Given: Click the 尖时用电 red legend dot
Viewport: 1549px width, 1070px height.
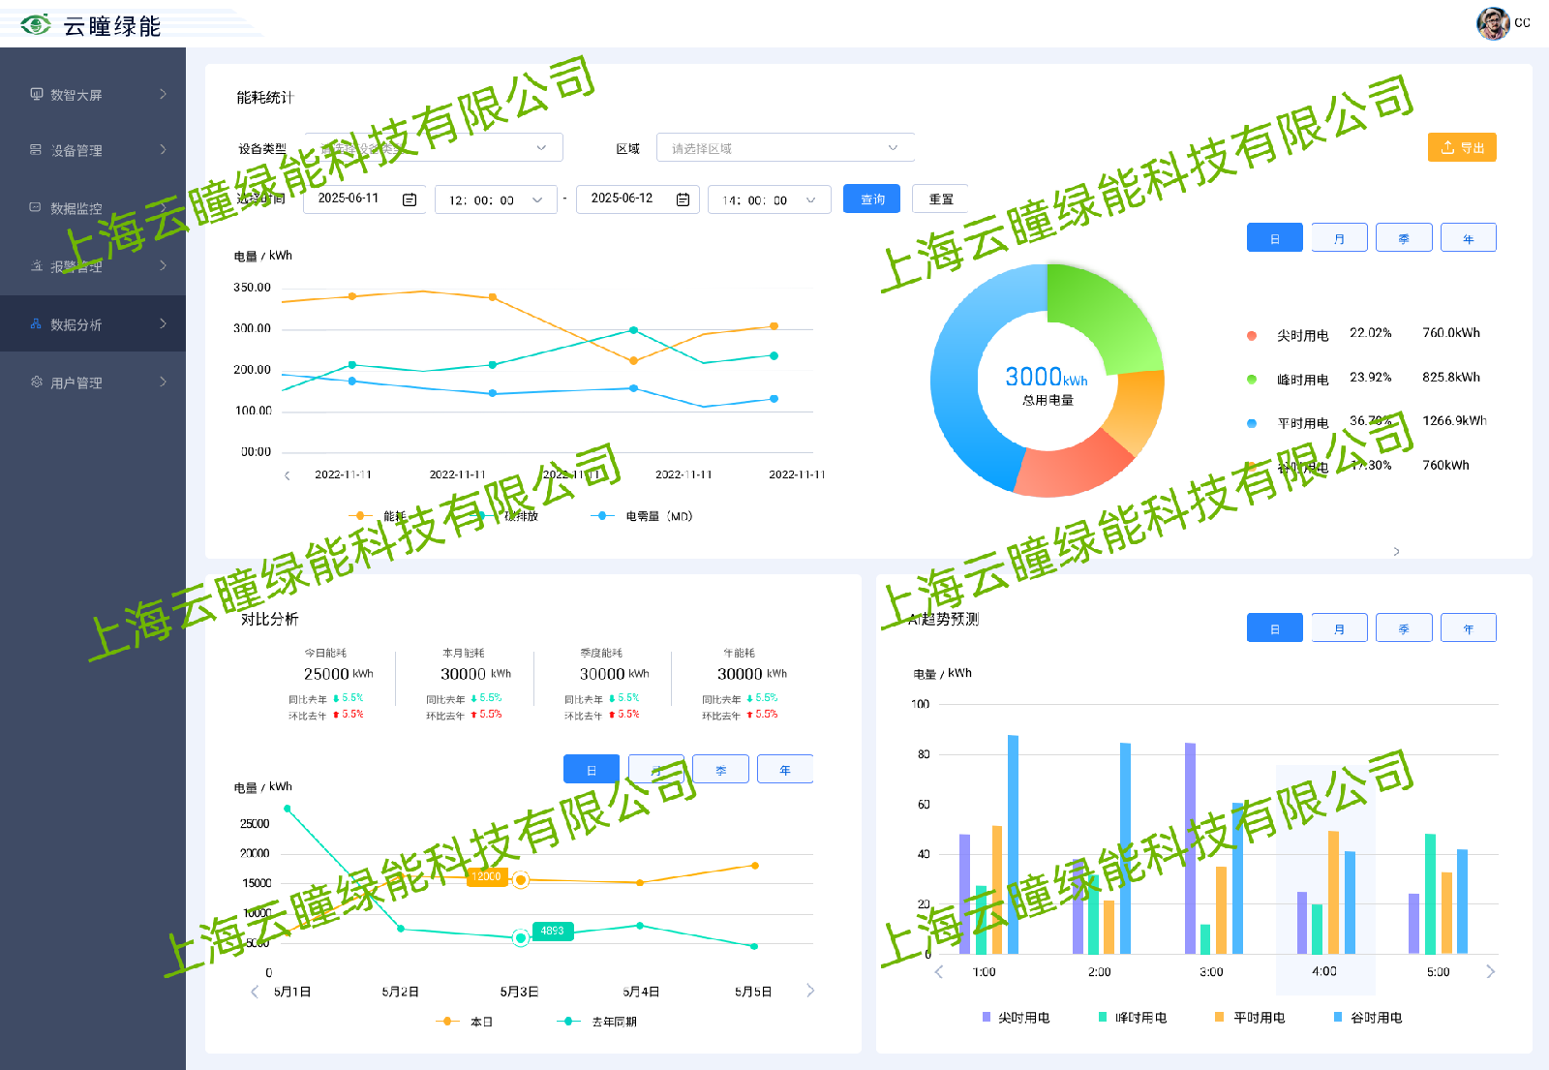Looking at the screenshot, I should point(1252,335).
